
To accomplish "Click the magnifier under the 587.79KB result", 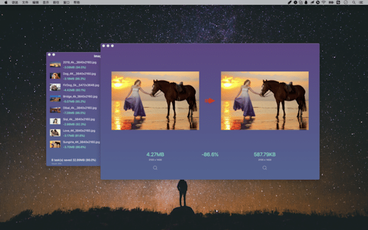I will 264,168.
